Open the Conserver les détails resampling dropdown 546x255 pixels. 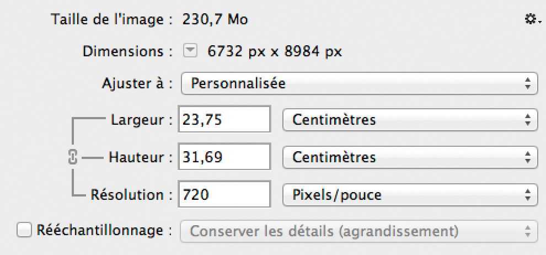coord(359,231)
